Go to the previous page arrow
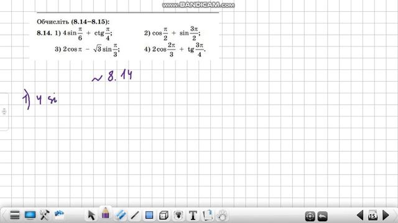The image size is (398, 223). [360, 216]
